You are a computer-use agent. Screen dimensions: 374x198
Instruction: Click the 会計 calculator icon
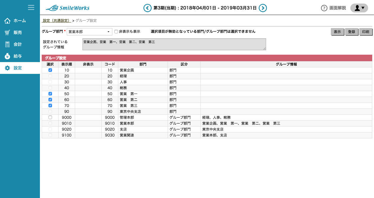pos(7,44)
